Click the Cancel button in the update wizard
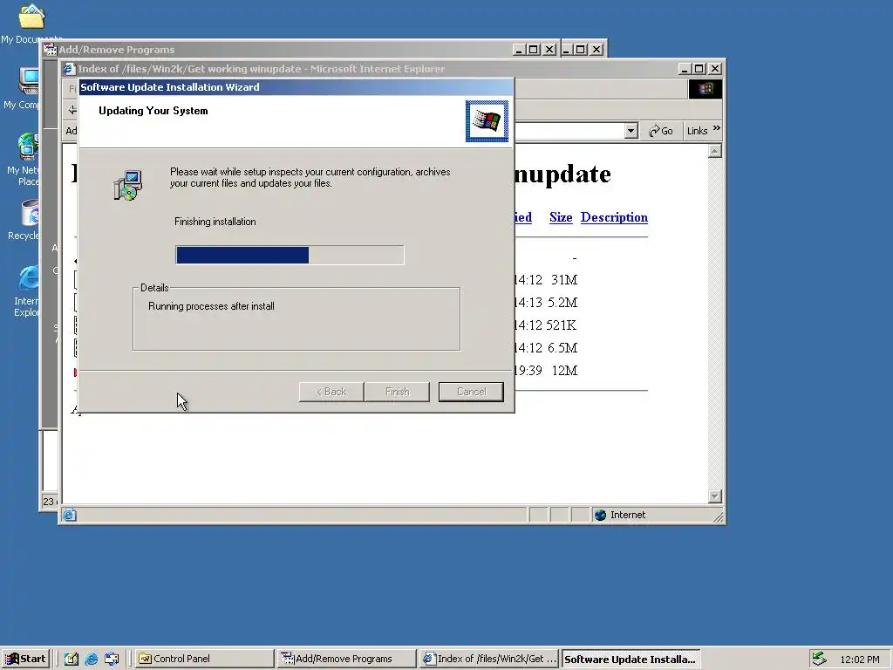Viewport: 893px width, 670px height. pyautogui.click(x=471, y=392)
